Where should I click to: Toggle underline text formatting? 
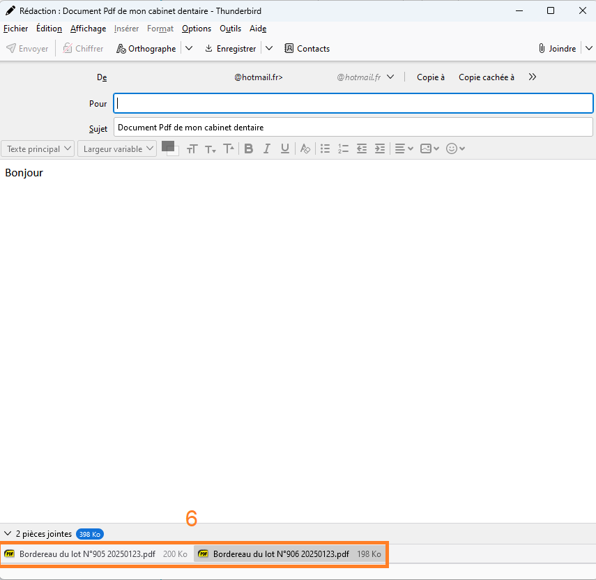(x=284, y=148)
